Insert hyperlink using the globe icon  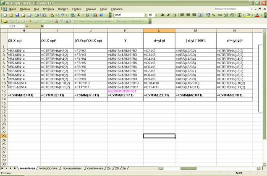coord(73,15)
